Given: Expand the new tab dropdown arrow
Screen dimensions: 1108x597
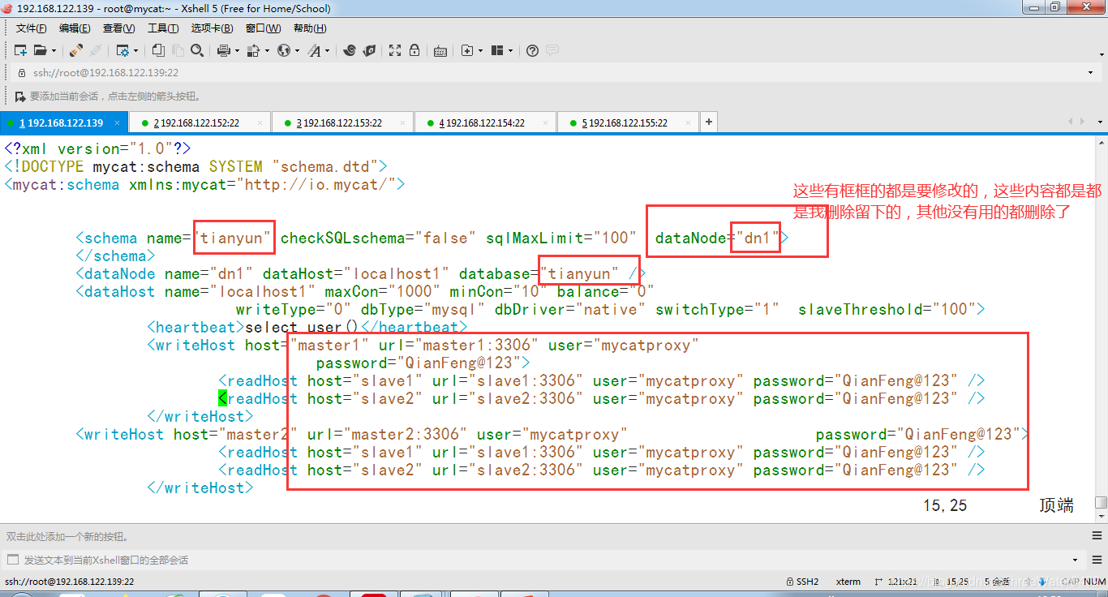Looking at the screenshot, I should coord(480,50).
